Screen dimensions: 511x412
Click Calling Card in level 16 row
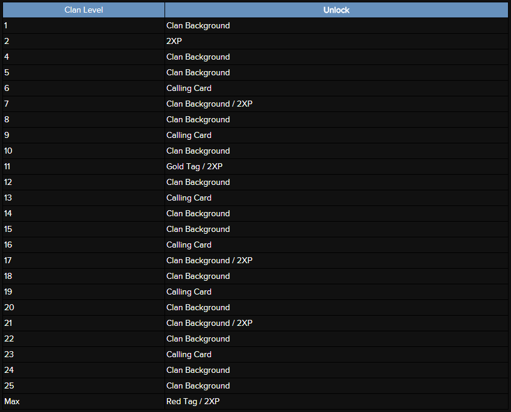click(x=336, y=245)
